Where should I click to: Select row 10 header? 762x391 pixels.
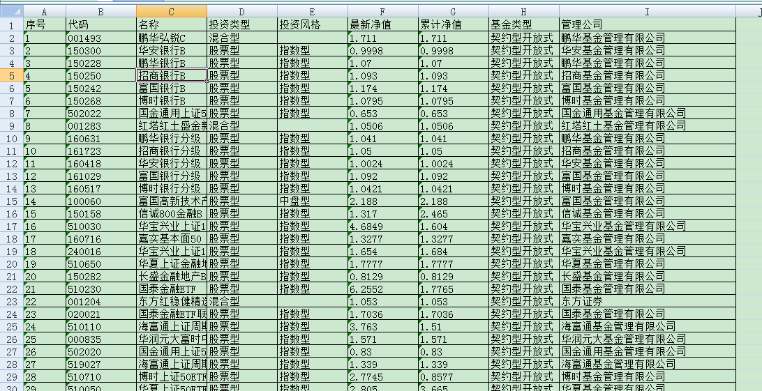(11, 138)
